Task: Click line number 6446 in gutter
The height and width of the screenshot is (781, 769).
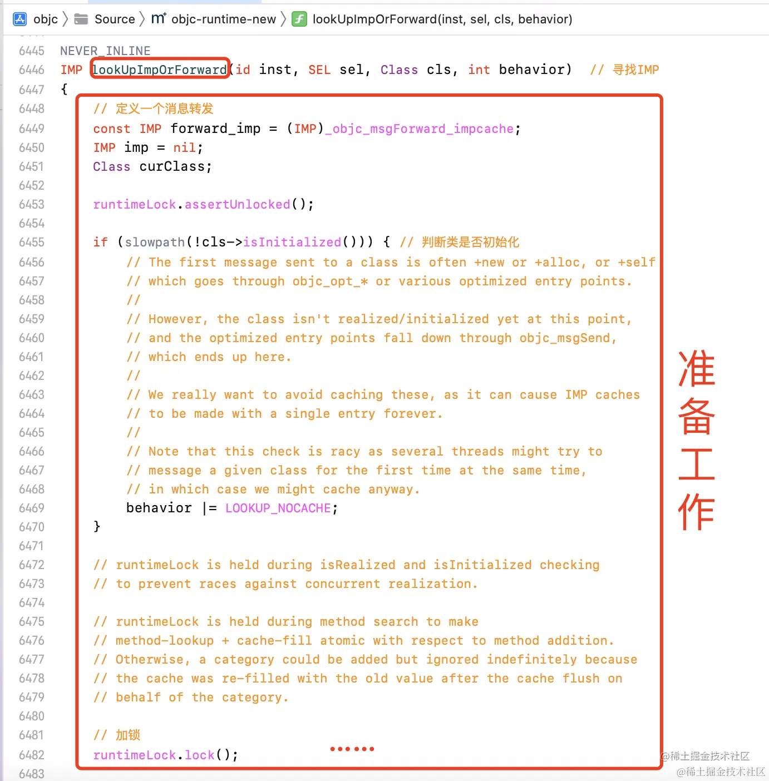Action: [x=32, y=70]
